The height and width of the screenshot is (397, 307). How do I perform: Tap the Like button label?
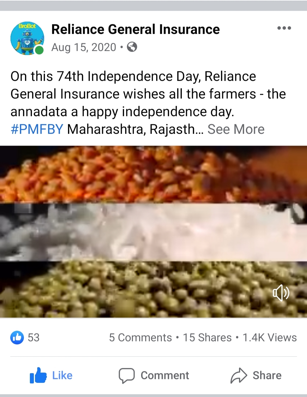click(62, 375)
